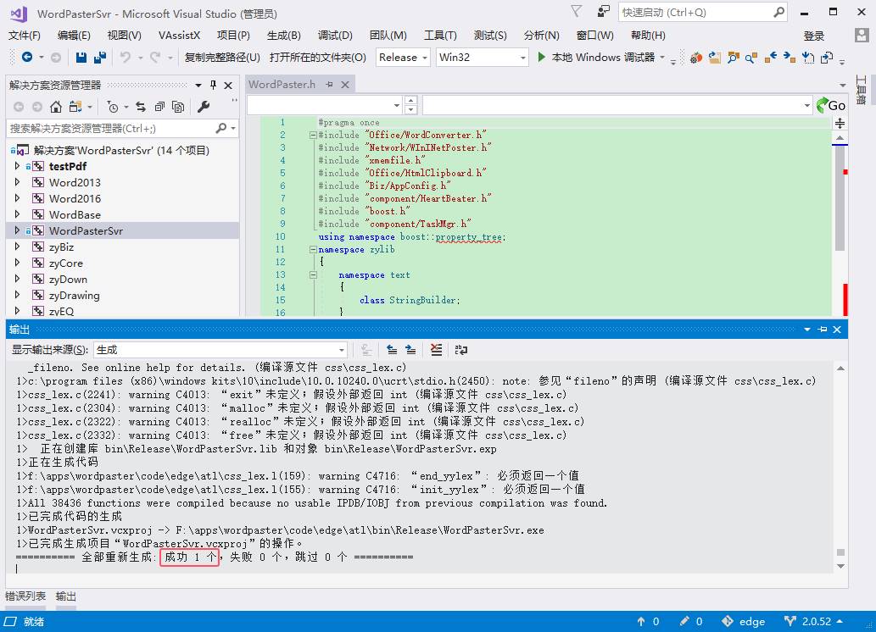
Task: Toggle pin on WordPaster.h tab
Action: pyautogui.click(x=328, y=85)
